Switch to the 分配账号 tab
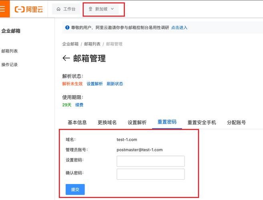Image resolution: width=263 pixels, height=200 pixels. coord(237,122)
